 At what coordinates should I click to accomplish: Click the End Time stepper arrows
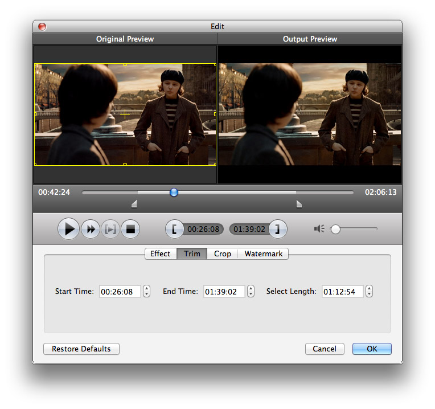251,291
